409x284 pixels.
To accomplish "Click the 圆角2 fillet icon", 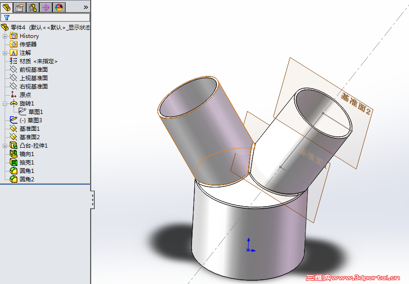I will 14,179.
